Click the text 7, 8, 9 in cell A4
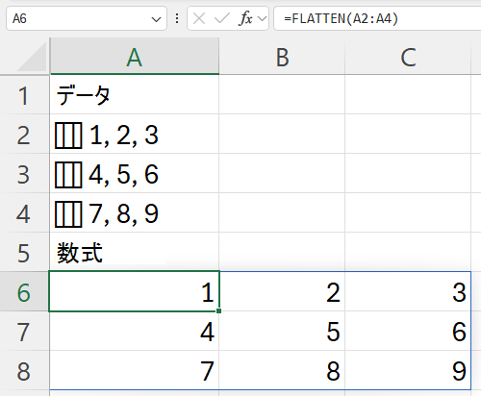The height and width of the screenshot is (396, 481). pyautogui.click(x=124, y=214)
